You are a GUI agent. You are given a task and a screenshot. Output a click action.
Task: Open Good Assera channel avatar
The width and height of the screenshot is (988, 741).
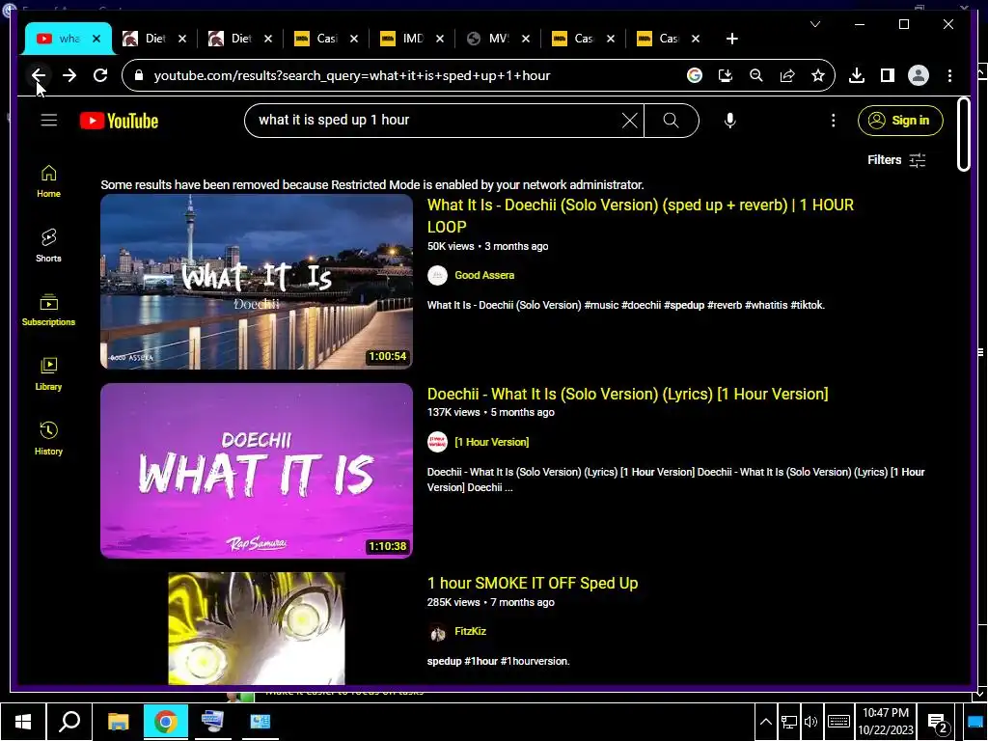tap(437, 275)
